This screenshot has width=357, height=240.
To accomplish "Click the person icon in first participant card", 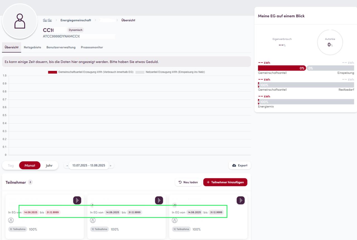I will [11, 220].
